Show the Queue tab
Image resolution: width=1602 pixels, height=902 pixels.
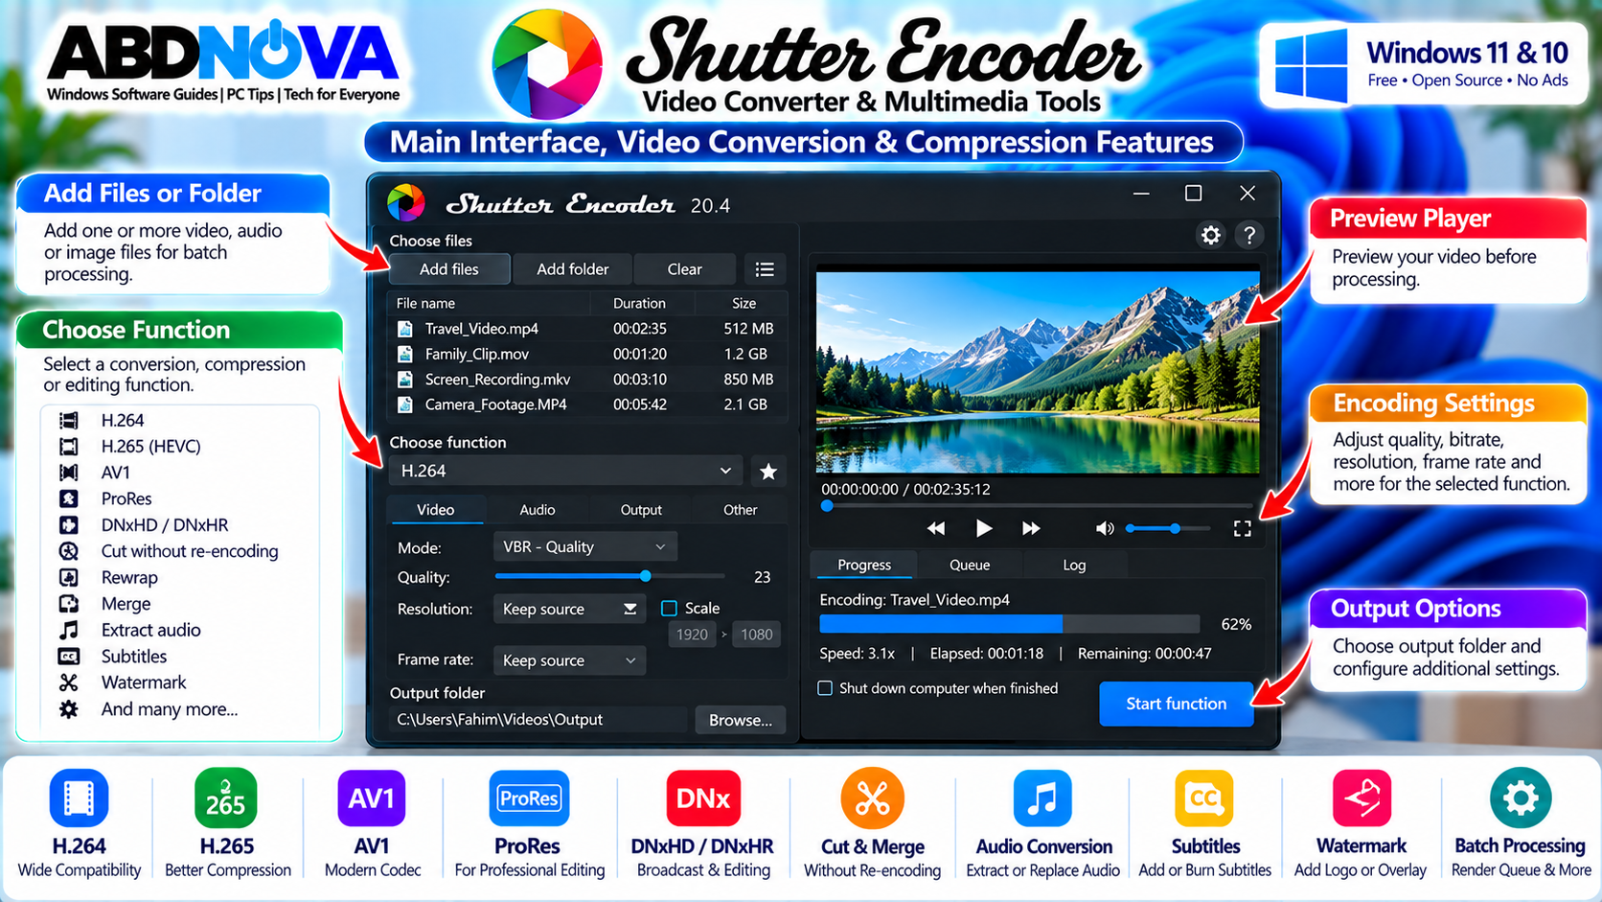(970, 566)
